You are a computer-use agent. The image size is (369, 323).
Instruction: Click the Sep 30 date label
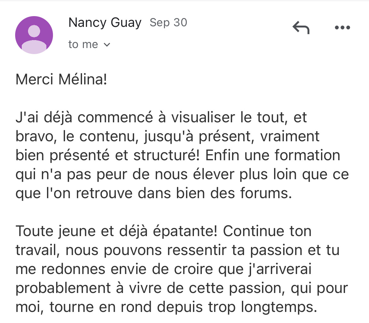[168, 23]
